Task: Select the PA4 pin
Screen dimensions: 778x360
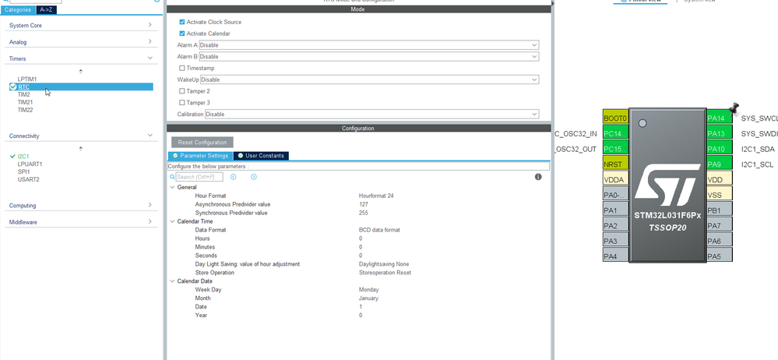Action: (616, 256)
